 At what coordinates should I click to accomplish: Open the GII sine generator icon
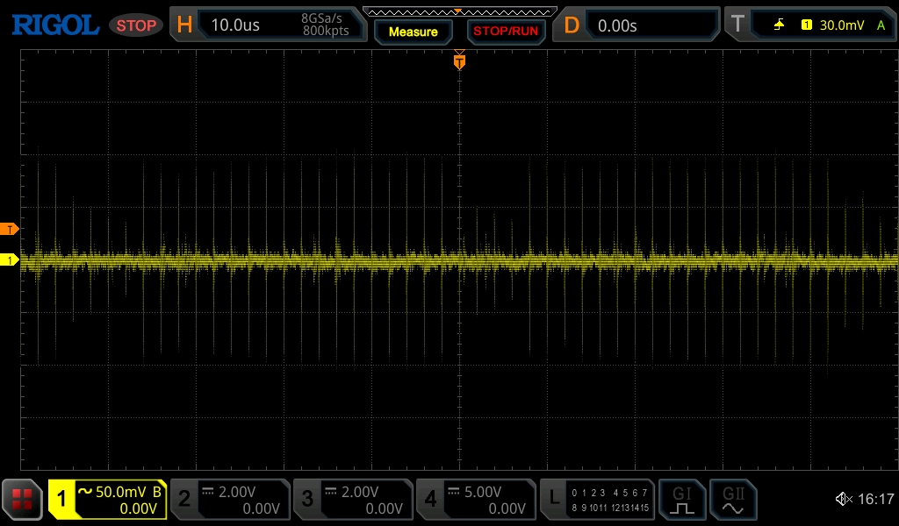[733, 500]
